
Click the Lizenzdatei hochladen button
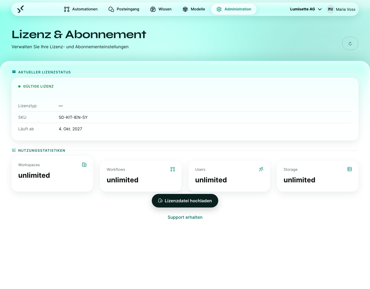click(x=185, y=201)
